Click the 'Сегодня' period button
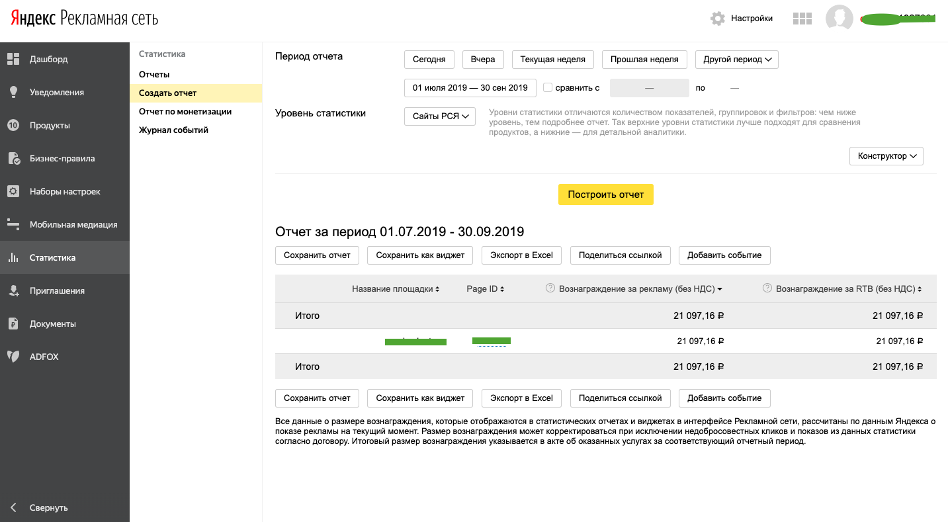 (x=429, y=60)
